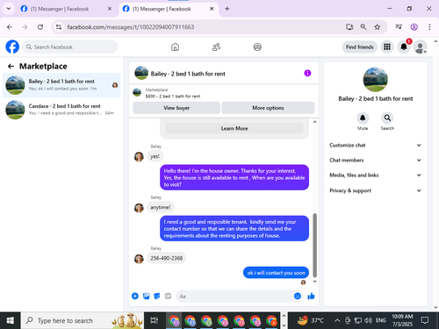Go to the Home feed icon
The height and width of the screenshot is (329, 439).
175,46
